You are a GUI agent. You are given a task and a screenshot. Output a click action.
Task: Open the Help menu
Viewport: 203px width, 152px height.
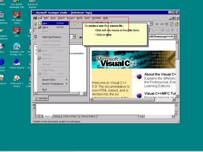[x=106, y=18]
